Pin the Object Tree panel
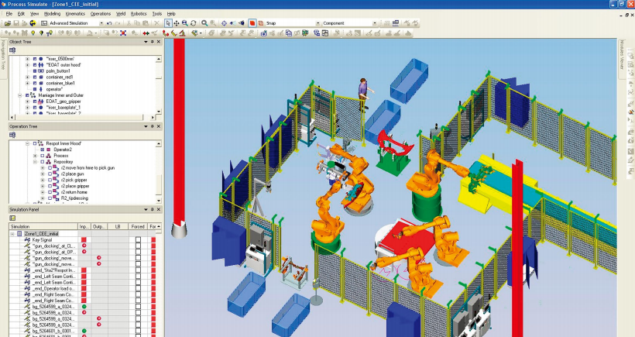The height and width of the screenshot is (337, 635). [153, 42]
